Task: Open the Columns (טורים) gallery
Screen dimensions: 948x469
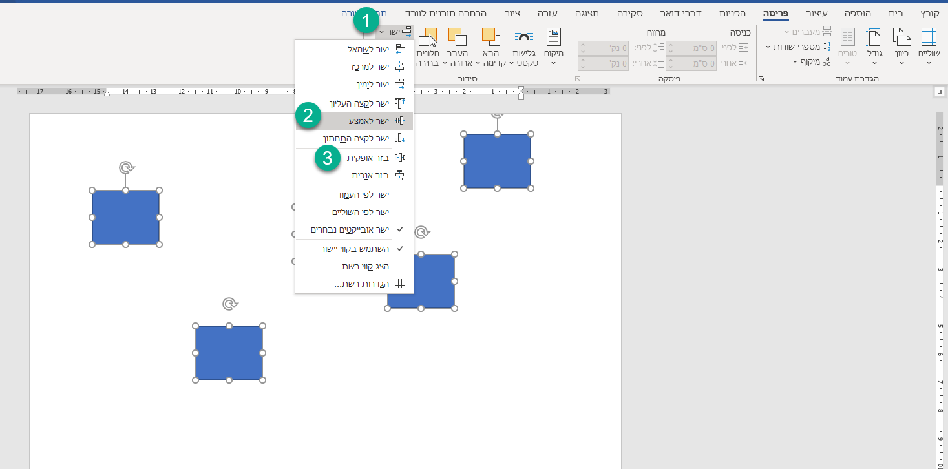Action: click(847, 45)
